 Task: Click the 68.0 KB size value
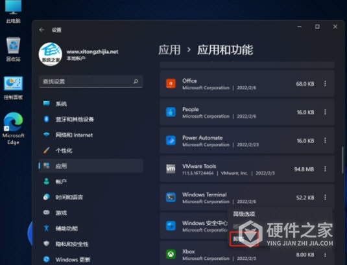tap(305, 84)
